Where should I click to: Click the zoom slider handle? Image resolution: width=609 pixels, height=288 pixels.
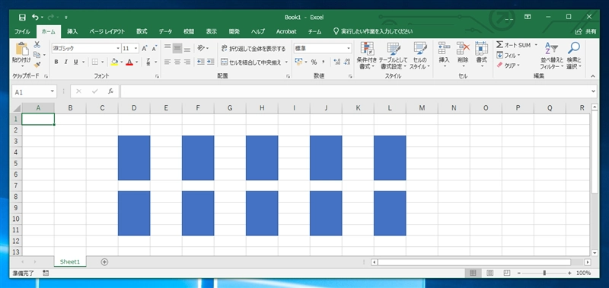(544, 273)
